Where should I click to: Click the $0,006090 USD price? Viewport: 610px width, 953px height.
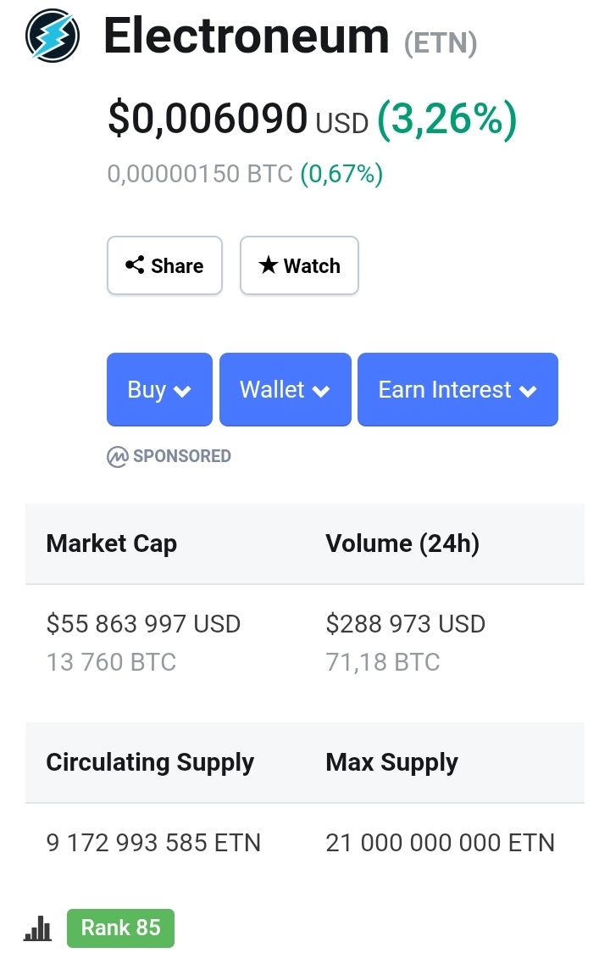pyautogui.click(x=238, y=119)
